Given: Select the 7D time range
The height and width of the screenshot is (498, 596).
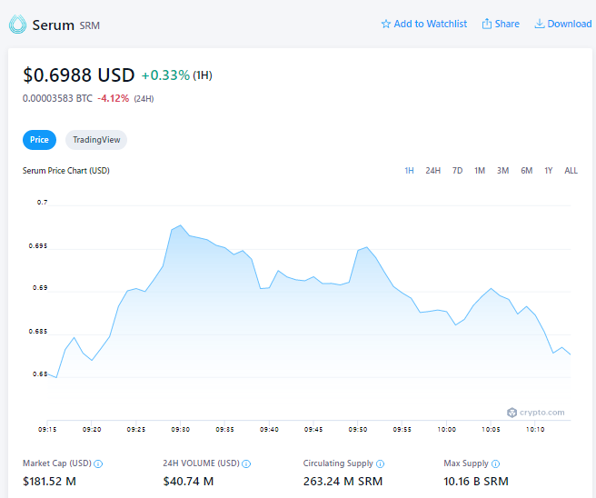Looking at the screenshot, I should 457,171.
